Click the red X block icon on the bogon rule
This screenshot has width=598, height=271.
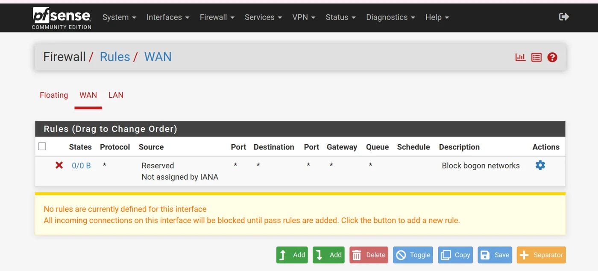pos(59,165)
